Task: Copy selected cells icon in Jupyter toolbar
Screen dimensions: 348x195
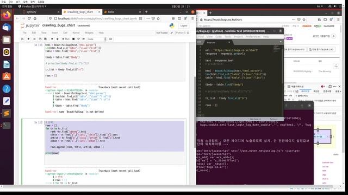Action: [x=40, y=39]
